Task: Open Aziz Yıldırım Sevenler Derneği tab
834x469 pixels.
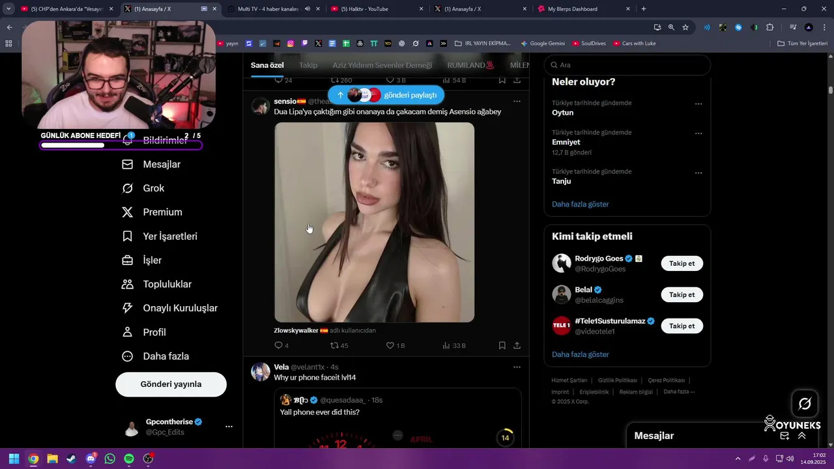Action: pyautogui.click(x=382, y=65)
